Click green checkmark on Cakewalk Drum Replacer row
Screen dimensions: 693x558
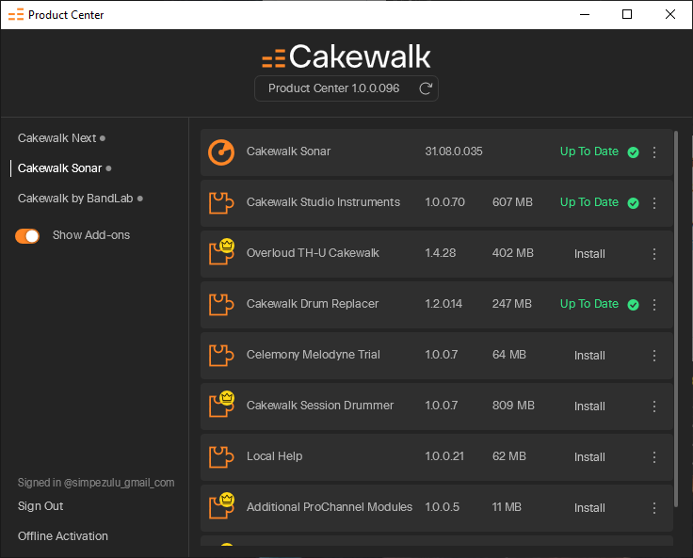tap(633, 305)
